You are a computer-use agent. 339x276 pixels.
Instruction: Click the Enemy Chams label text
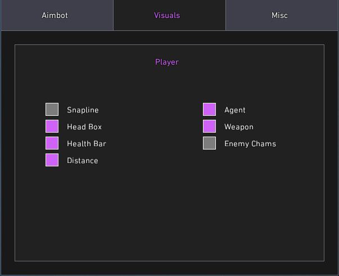pyautogui.click(x=250, y=144)
